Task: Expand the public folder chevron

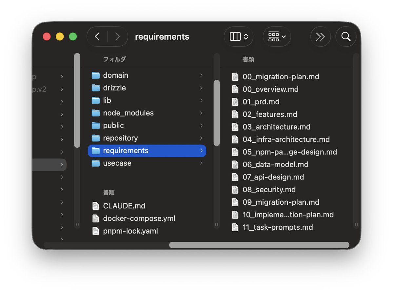Action: 201,125
